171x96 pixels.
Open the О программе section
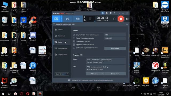[62, 55]
